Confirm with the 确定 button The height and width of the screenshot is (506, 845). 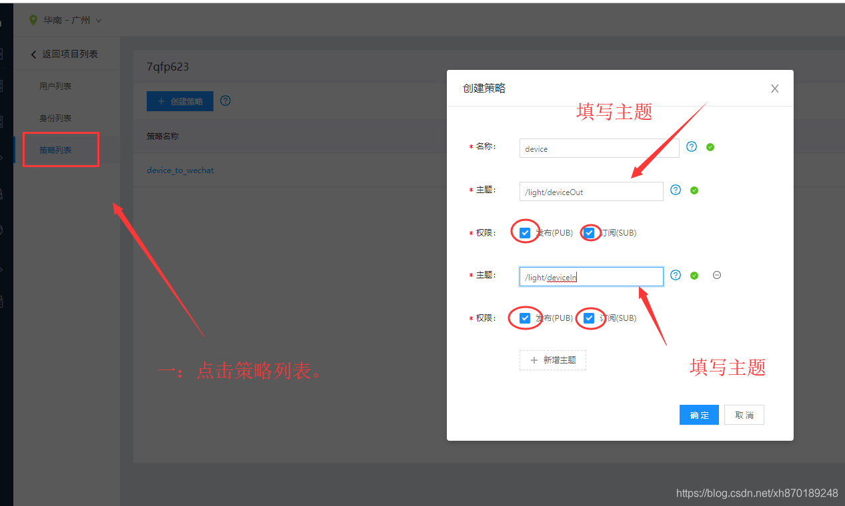(700, 415)
